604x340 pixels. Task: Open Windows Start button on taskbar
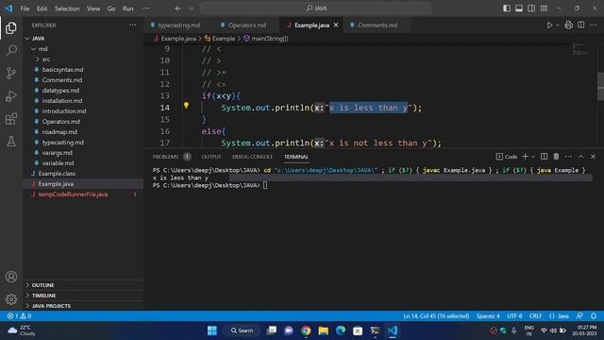(212, 331)
